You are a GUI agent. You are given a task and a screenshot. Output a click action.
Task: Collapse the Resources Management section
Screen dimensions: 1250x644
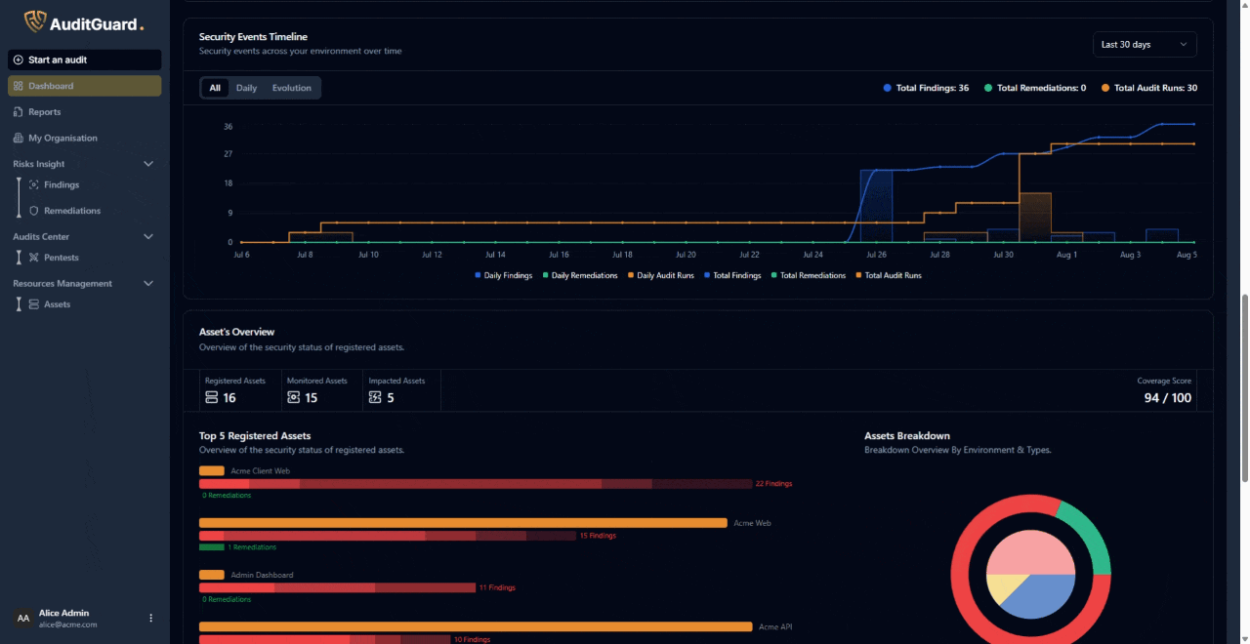(x=148, y=283)
